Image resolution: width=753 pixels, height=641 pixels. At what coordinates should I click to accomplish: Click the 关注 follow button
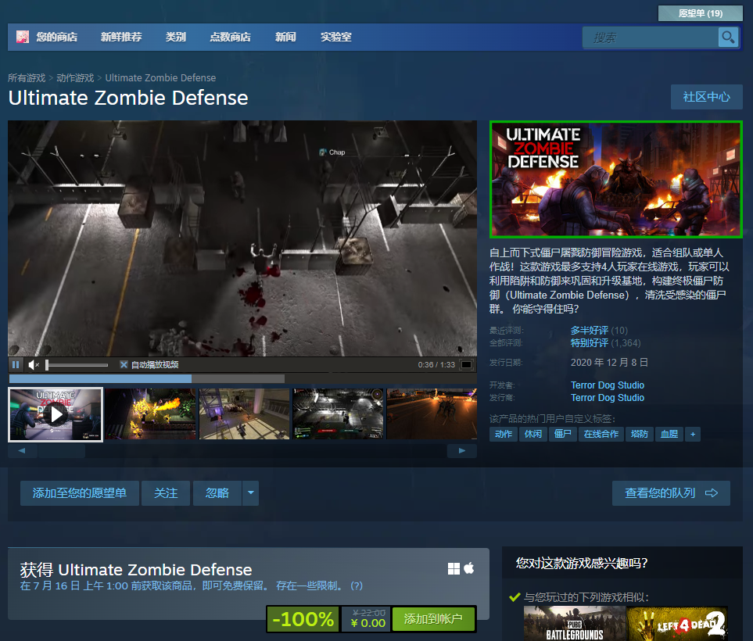(x=166, y=493)
